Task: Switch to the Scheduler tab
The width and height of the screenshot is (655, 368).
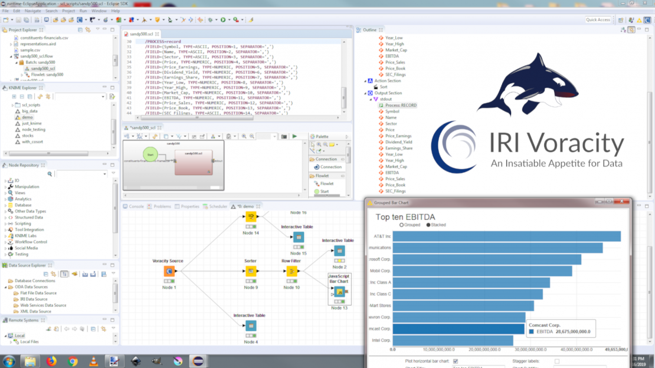Action: coord(215,206)
